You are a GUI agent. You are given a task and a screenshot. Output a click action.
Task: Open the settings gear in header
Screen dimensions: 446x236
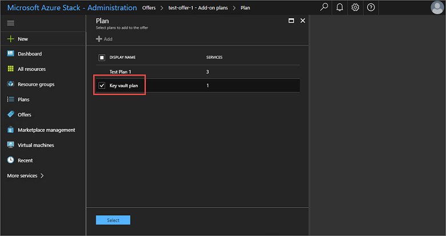coord(355,7)
